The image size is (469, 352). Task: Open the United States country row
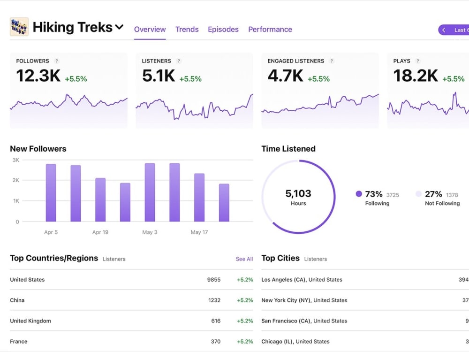131,280
